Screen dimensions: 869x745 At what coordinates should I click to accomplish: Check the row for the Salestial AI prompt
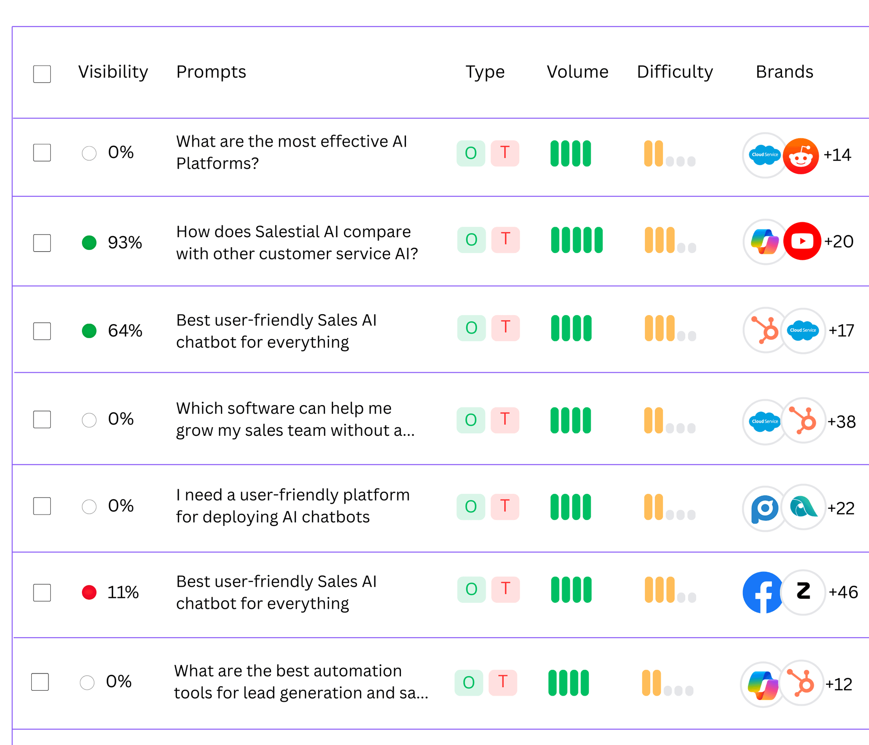(42, 243)
